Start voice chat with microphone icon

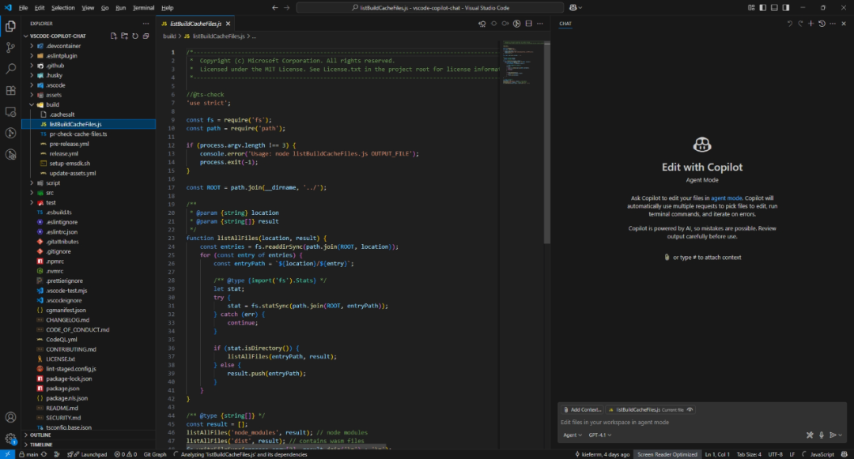pyautogui.click(x=822, y=435)
